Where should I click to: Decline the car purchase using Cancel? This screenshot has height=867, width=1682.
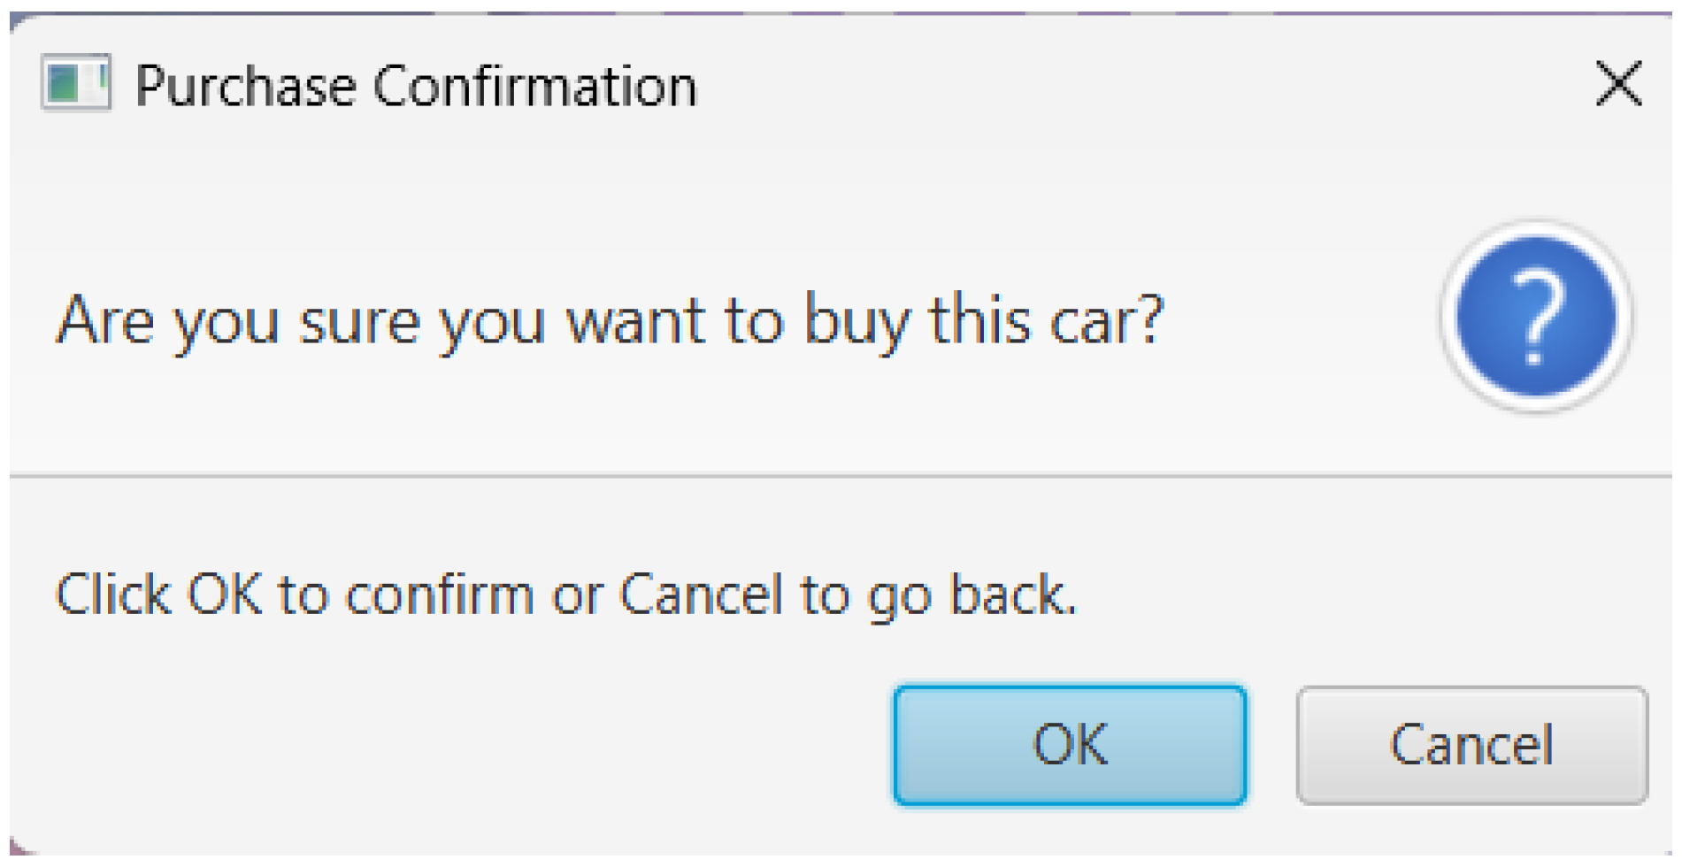pyautogui.click(x=1471, y=745)
